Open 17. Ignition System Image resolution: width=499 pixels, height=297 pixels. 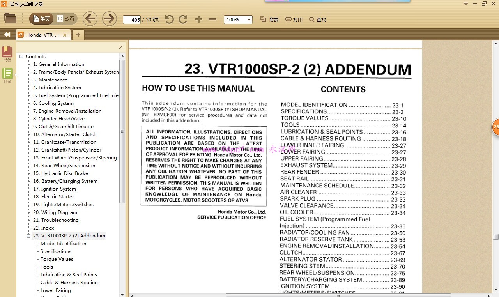[55, 189]
